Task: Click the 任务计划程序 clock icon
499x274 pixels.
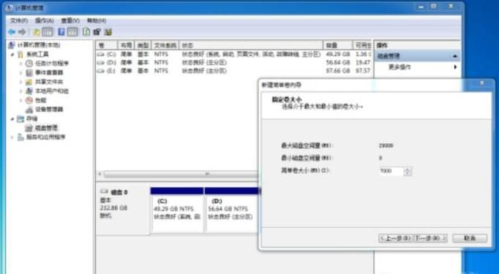Action: (29, 64)
